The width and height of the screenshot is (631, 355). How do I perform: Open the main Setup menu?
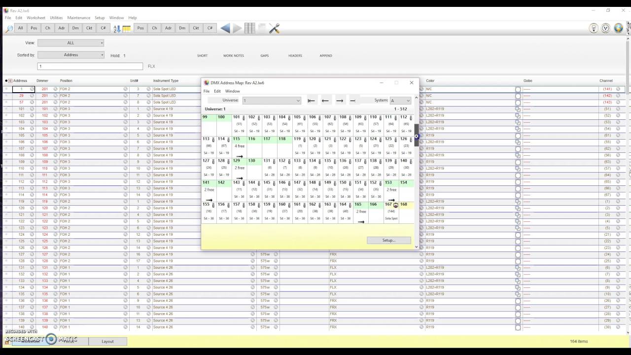click(x=100, y=18)
